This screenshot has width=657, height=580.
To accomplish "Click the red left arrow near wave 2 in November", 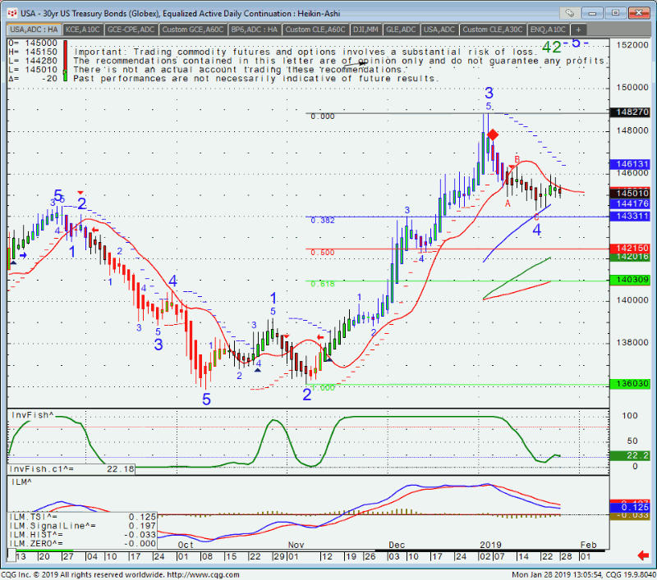I will [319, 336].
